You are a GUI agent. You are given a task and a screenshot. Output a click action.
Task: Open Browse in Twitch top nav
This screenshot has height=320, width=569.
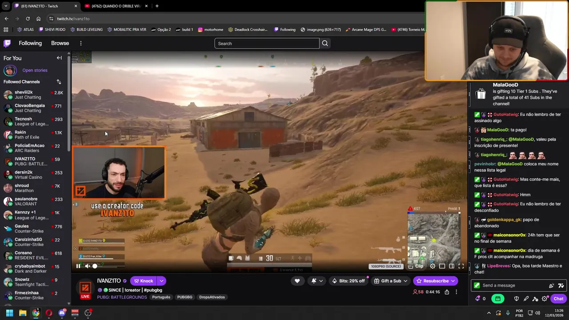(x=60, y=43)
